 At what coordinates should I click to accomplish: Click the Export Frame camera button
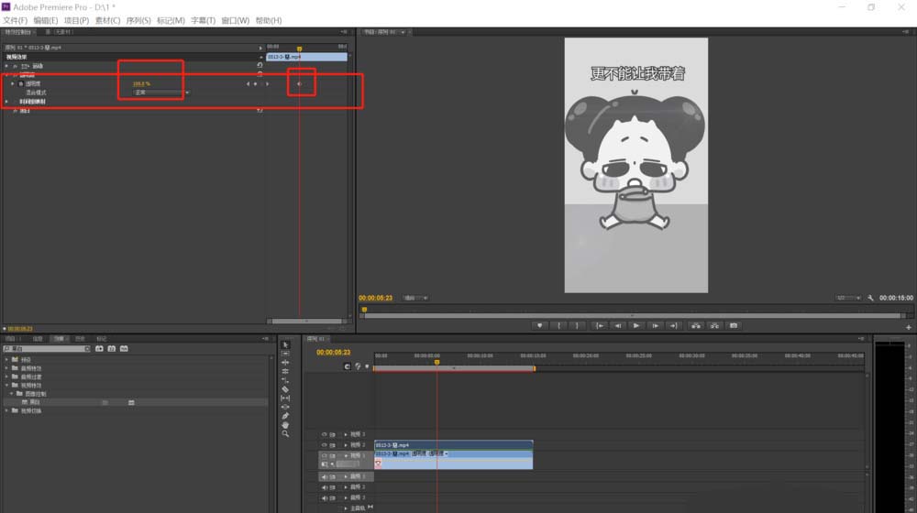(734, 325)
